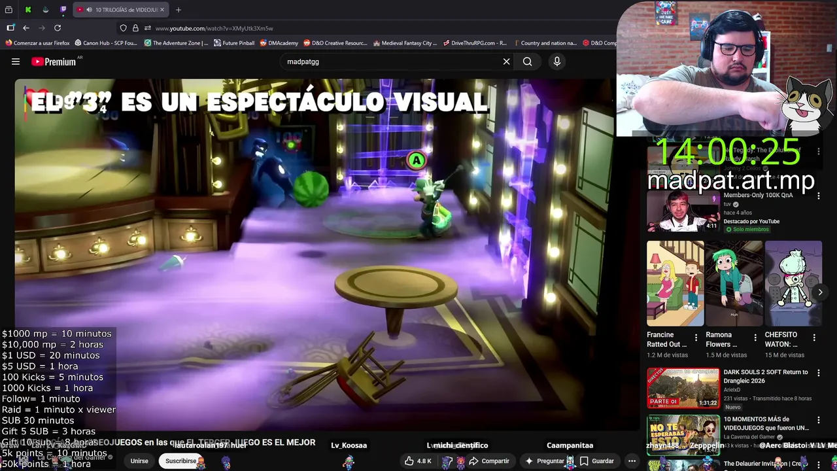Open options menu for DARK SOULS 2 video
The image size is (837, 471).
click(x=818, y=373)
